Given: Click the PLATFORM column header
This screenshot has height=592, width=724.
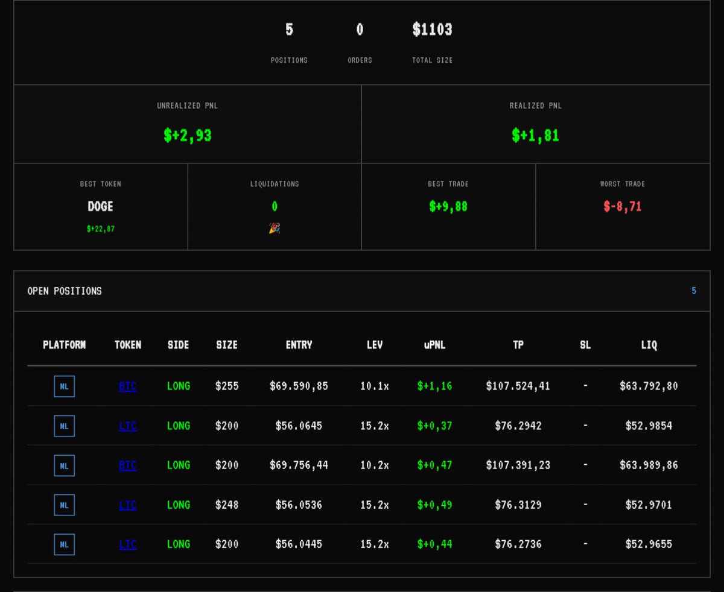Looking at the screenshot, I should [x=64, y=345].
